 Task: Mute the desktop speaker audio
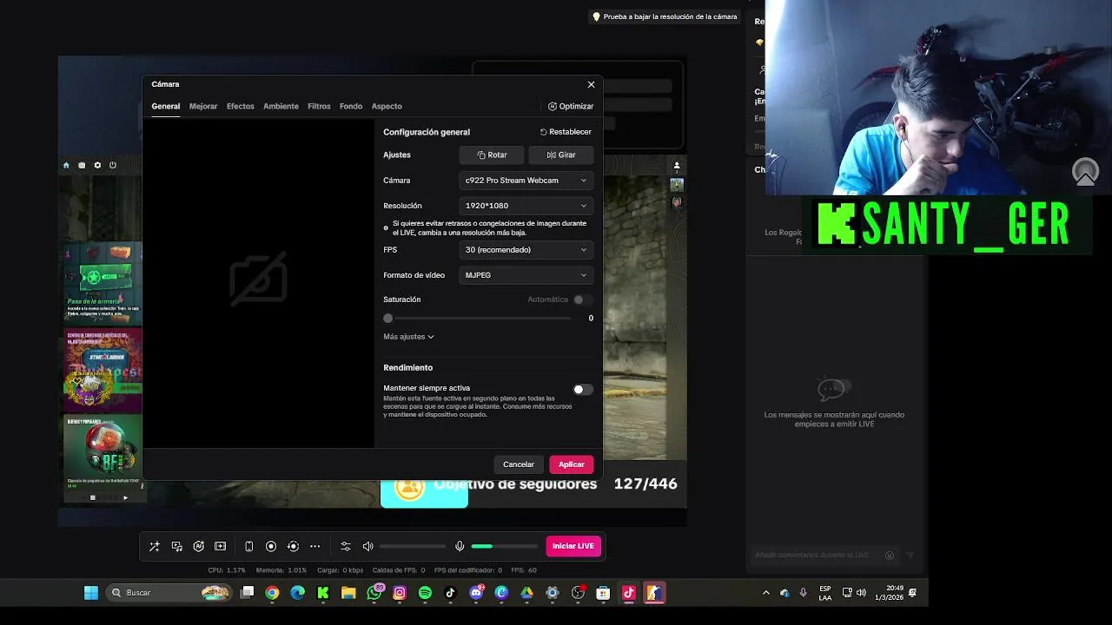(368, 546)
